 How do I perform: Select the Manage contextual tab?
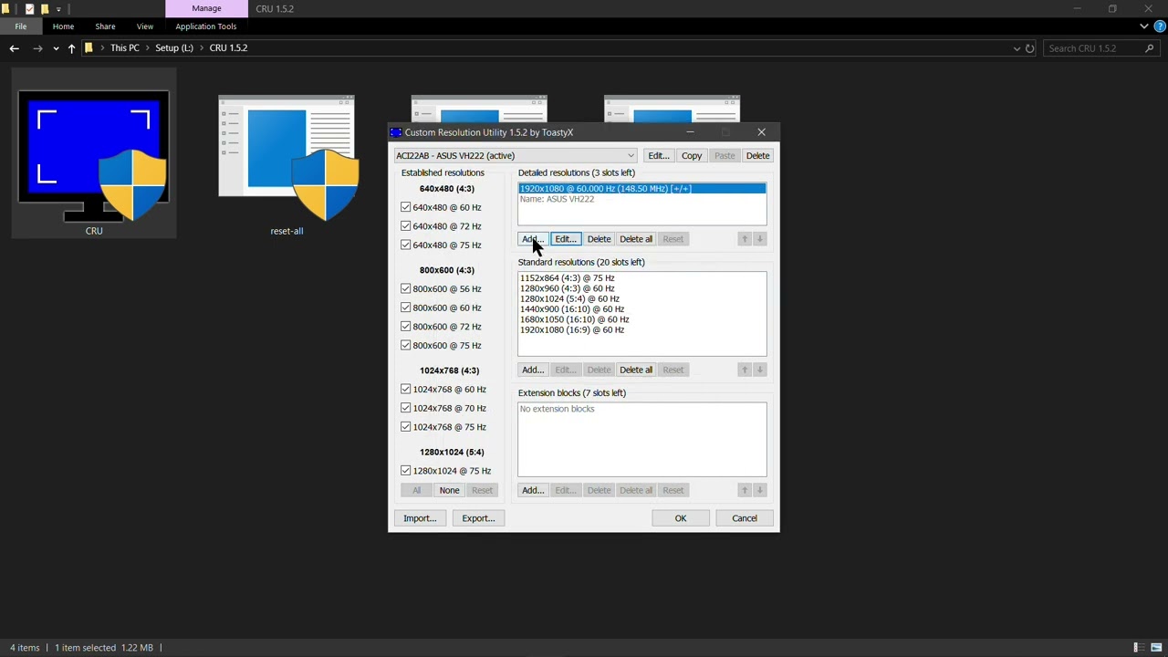pyautogui.click(x=206, y=9)
